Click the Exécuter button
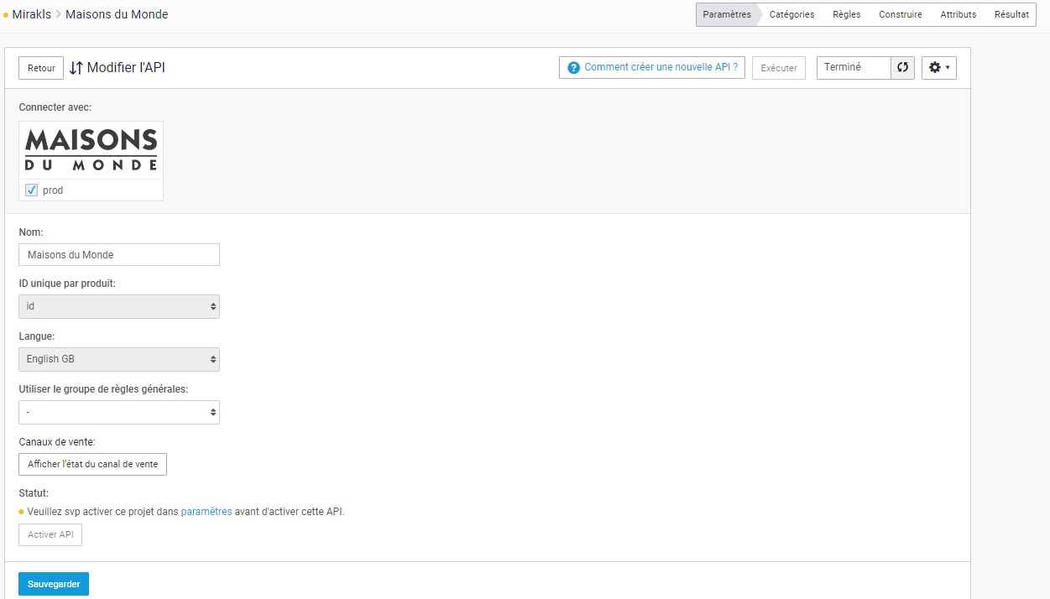 coord(779,68)
